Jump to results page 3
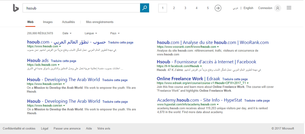The width and height of the screenshot is (305, 134). click(x=185, y=8)
